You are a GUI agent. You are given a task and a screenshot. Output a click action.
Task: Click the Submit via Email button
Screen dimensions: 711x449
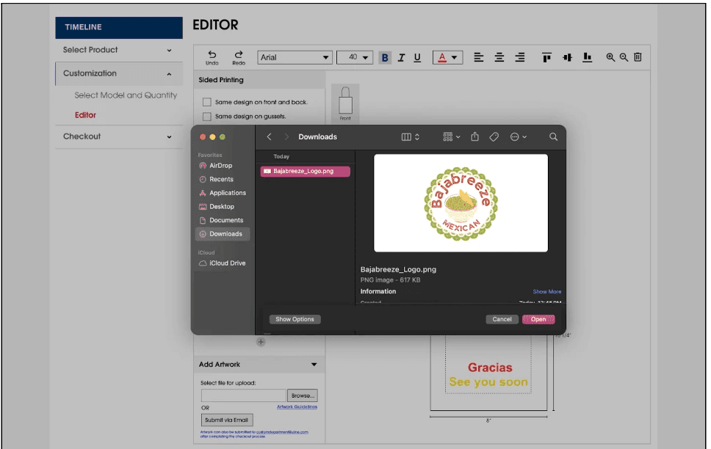tap(227, 420)
